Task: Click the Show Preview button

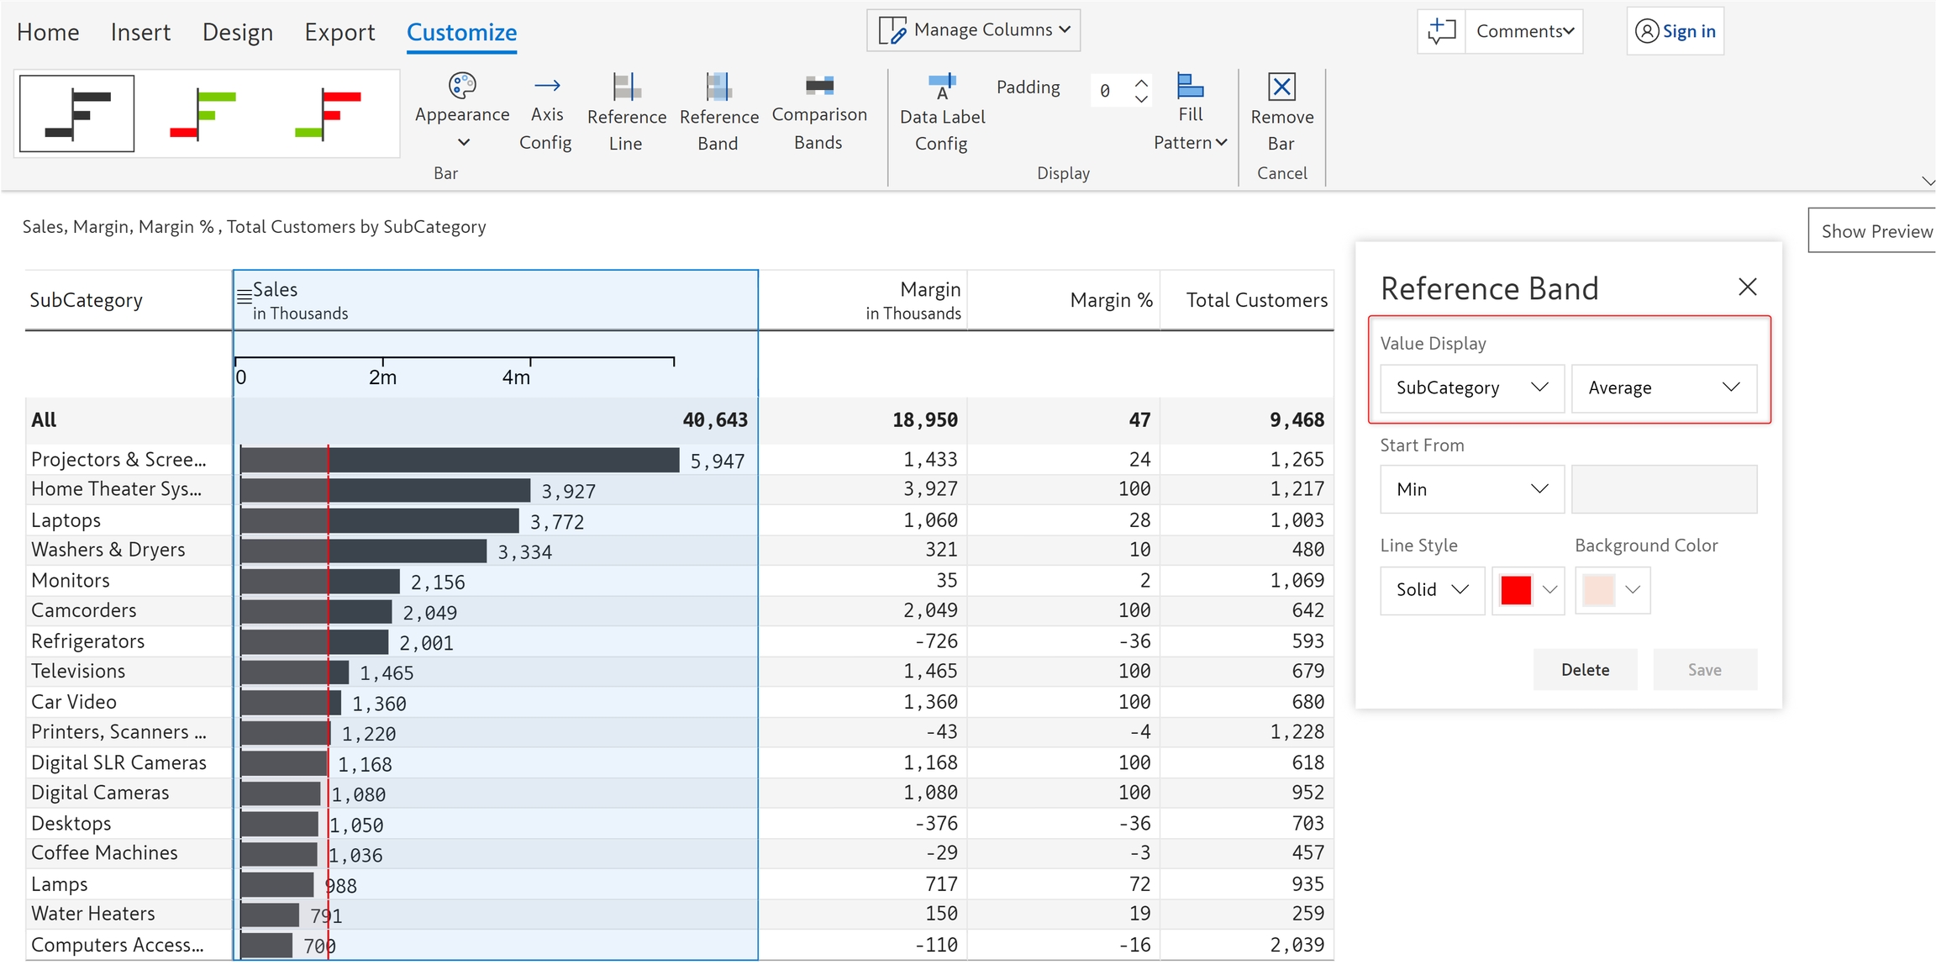Action: 1875,231
